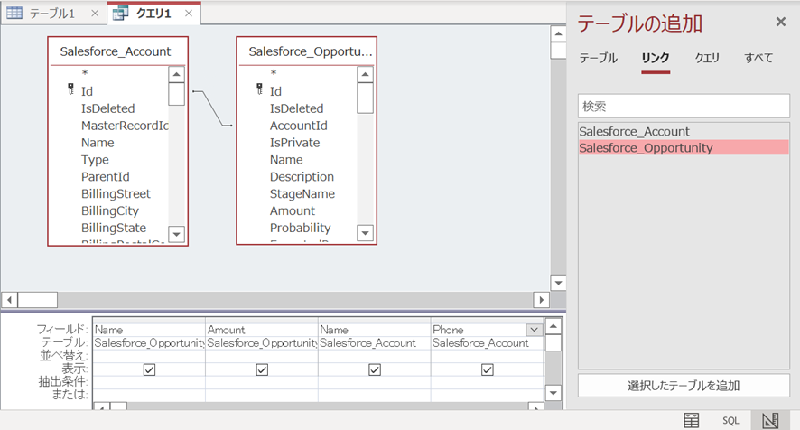Toggle the 表示 checkbox for the Opportunity Name column
The width and height of the screenshot is (800, 430).
(x=149, y=369)
